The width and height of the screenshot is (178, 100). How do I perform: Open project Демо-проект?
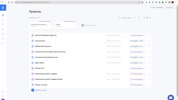coord(40,63)
